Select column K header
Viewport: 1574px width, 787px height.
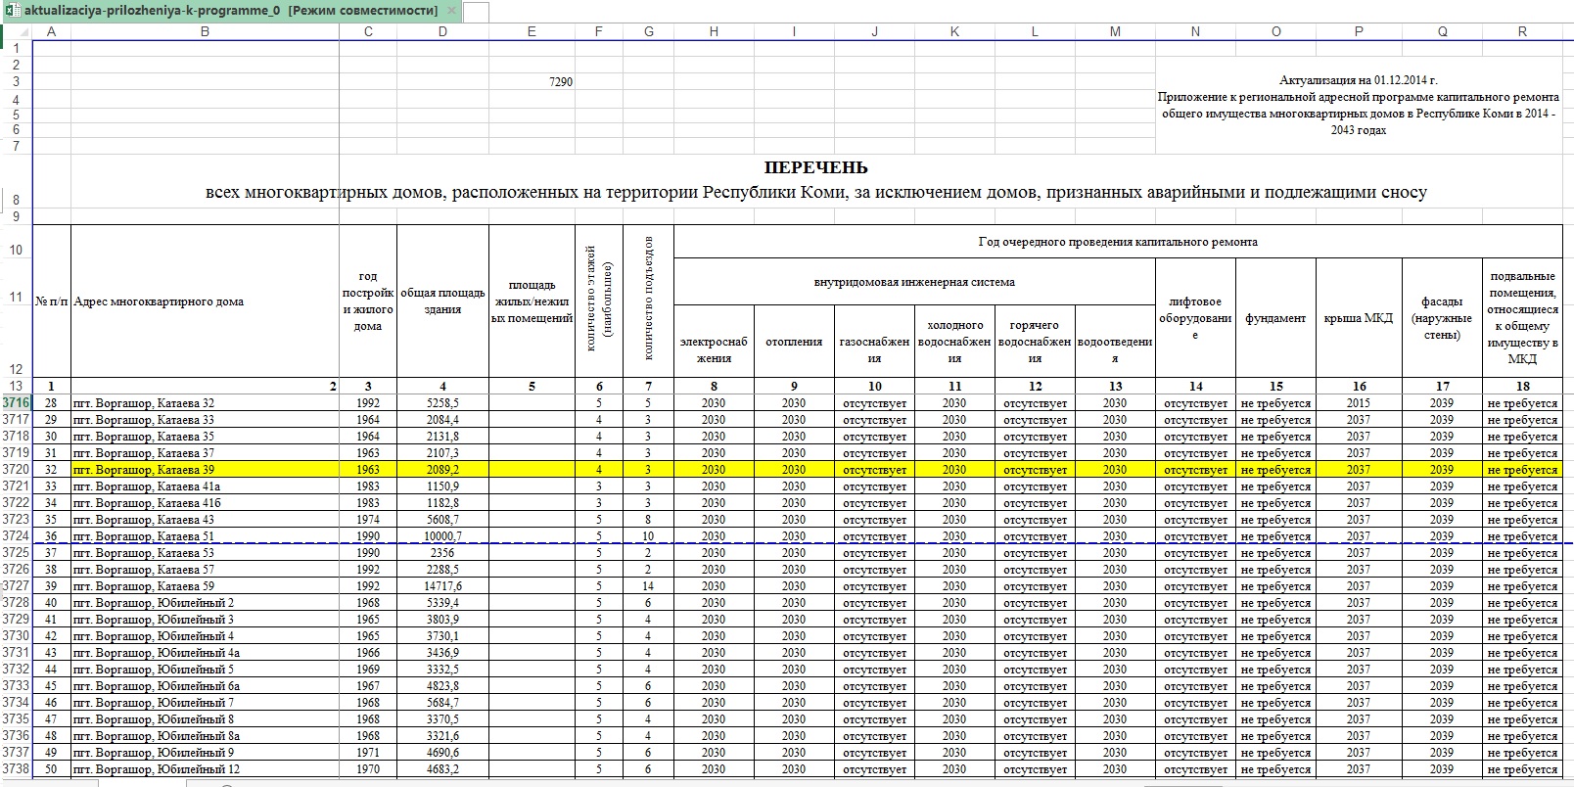click(954, 31)
